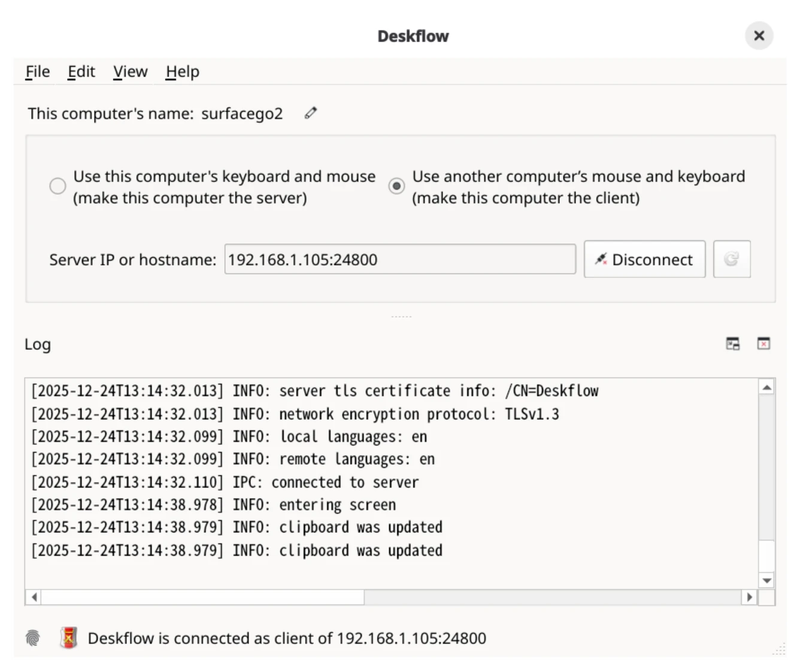
Task: Click the float Log panel icon
Action: coord(732,344)
